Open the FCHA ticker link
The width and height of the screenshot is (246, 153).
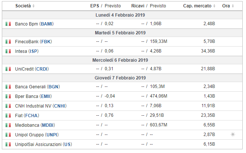[x=31, y=116]
